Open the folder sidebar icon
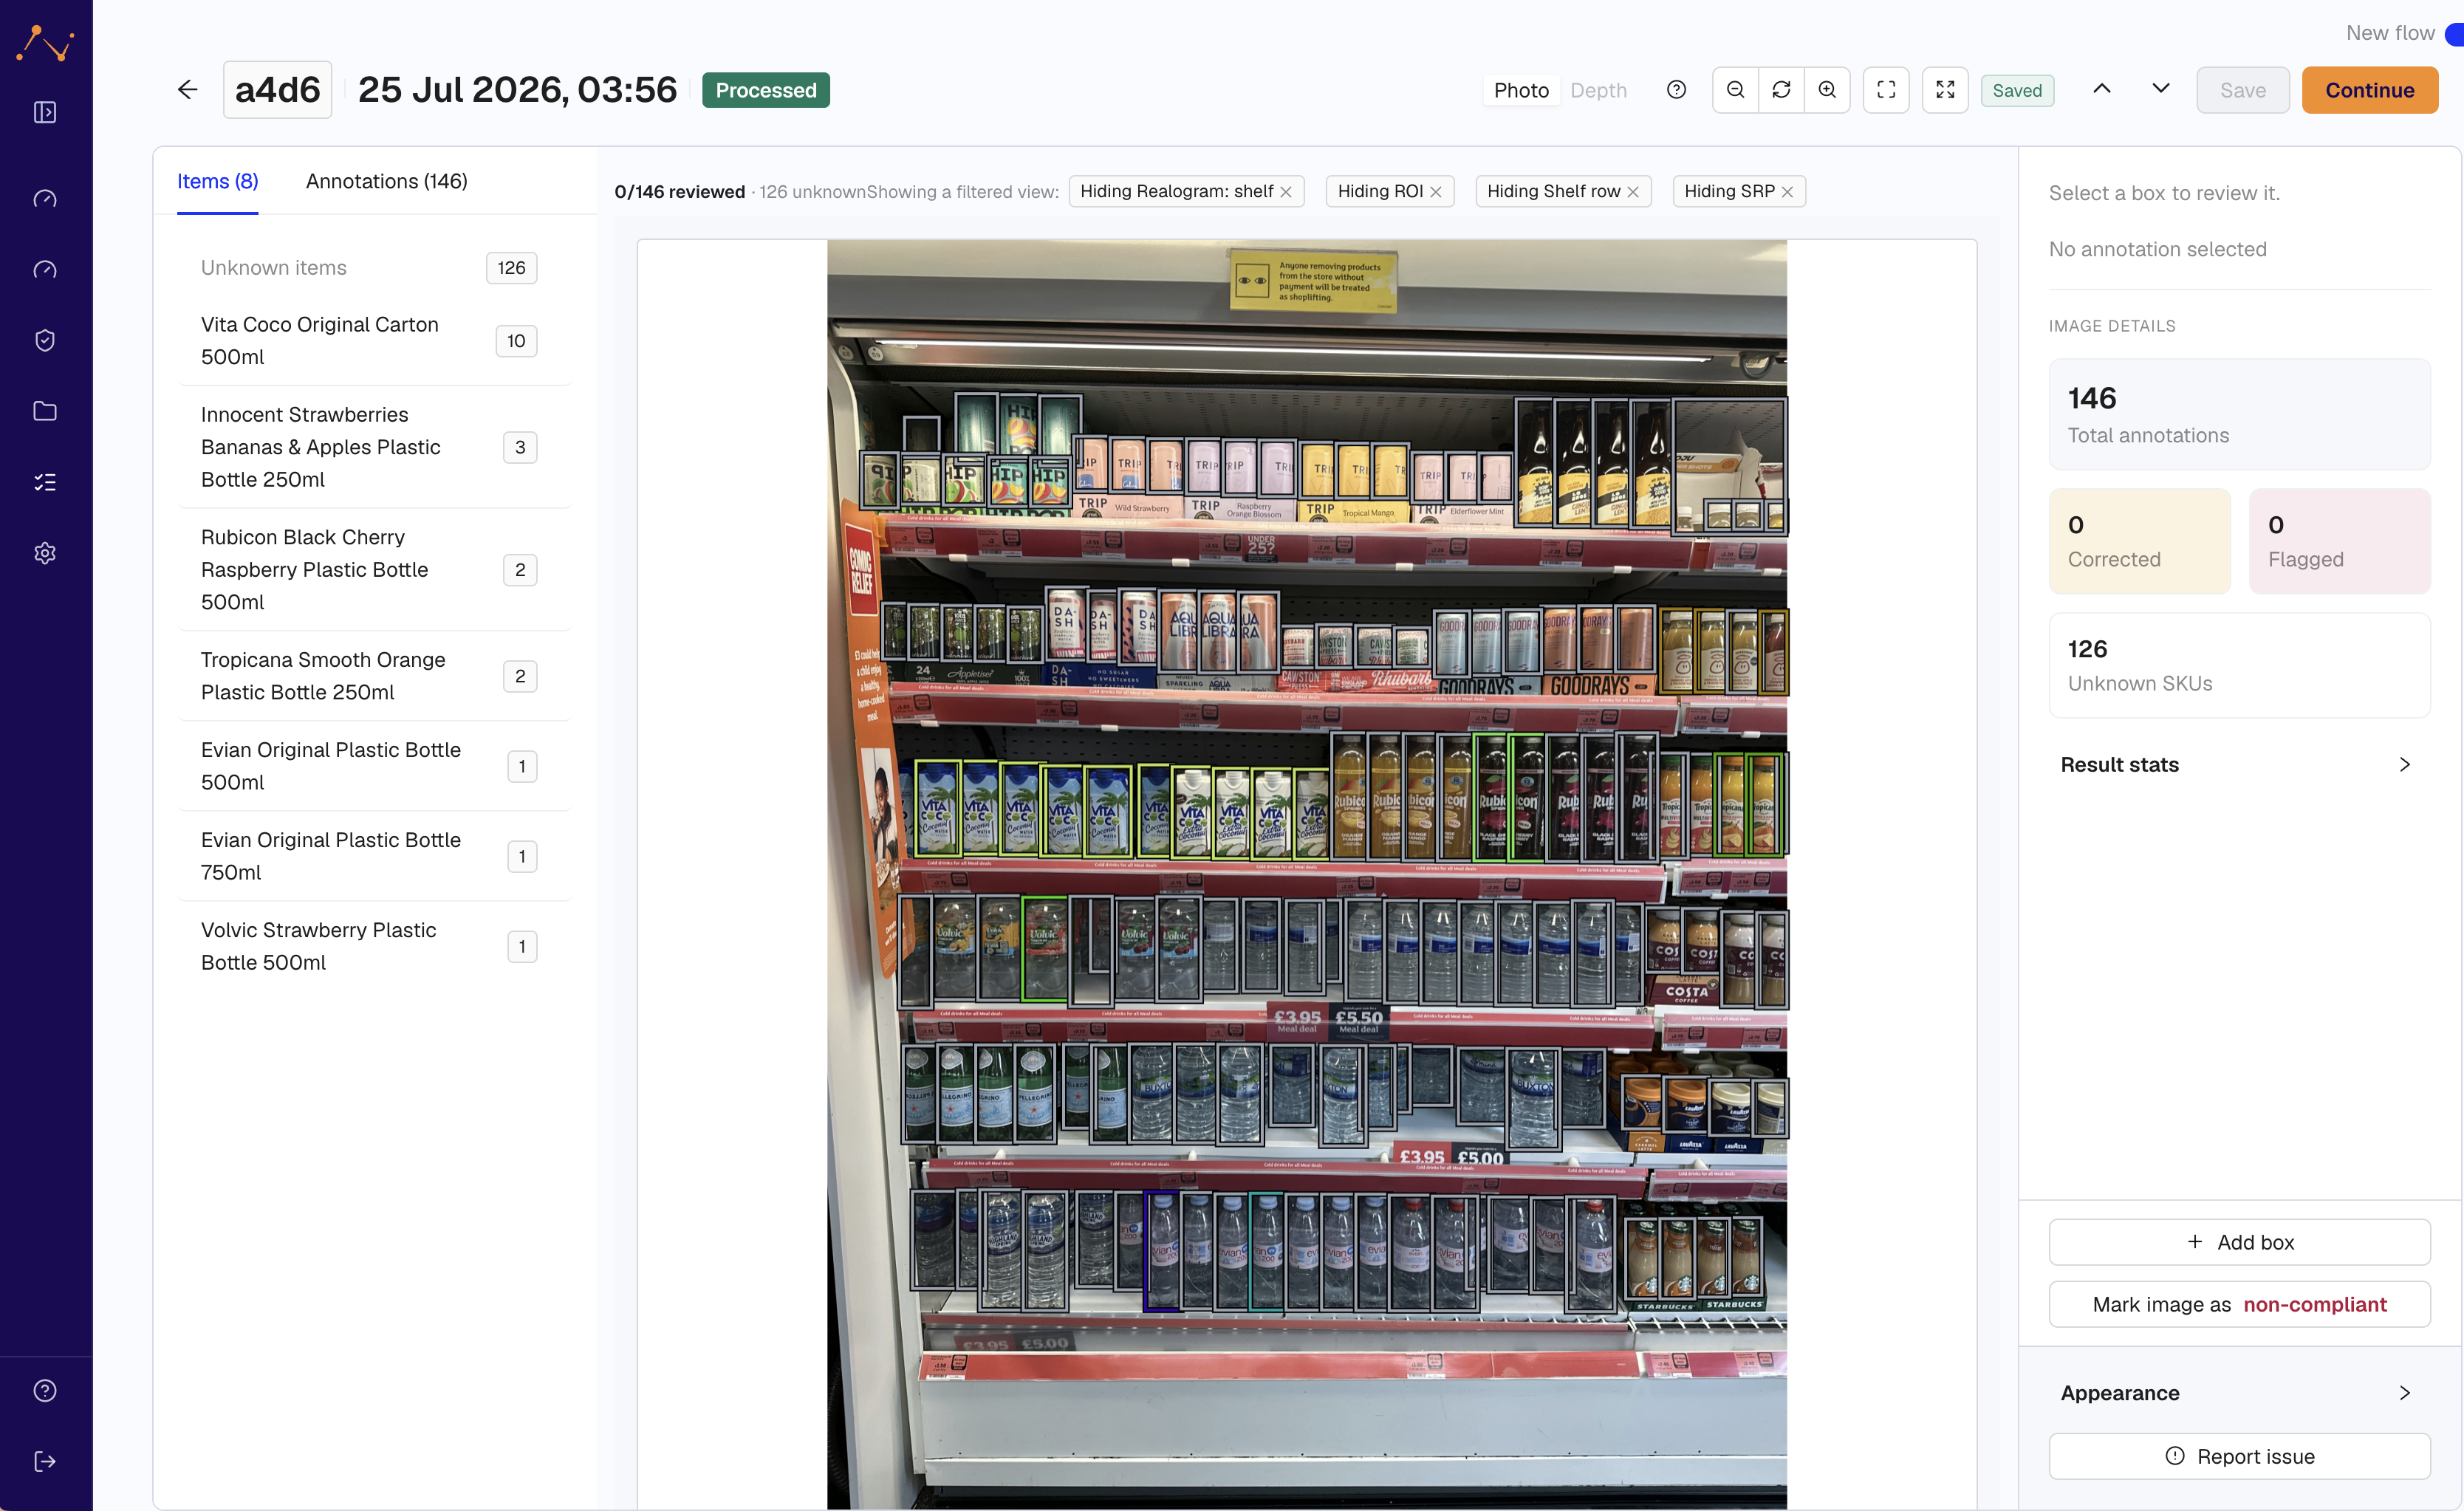The height and width of the screenshot is (1511, 2464). tap(45, 411)
